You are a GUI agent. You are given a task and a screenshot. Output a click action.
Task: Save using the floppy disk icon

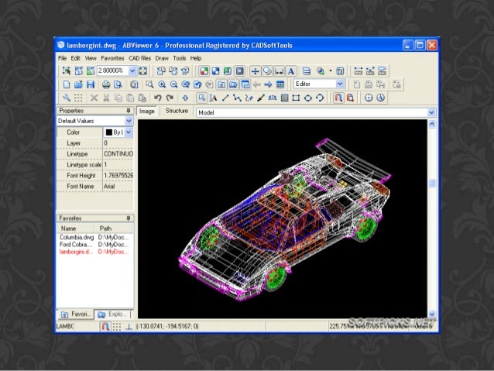[91, 84]
